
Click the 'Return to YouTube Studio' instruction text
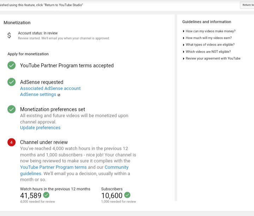41,5
